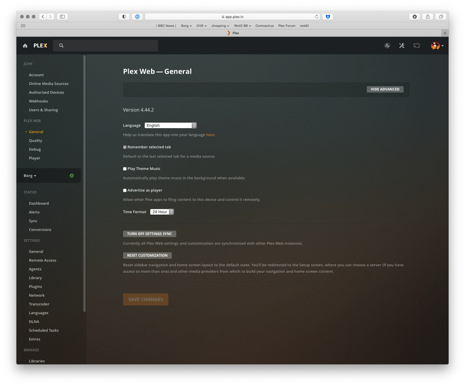Click the app.plex.tv address bar
The height and width of the screenshot is (386, 465).
coord(232,17)
